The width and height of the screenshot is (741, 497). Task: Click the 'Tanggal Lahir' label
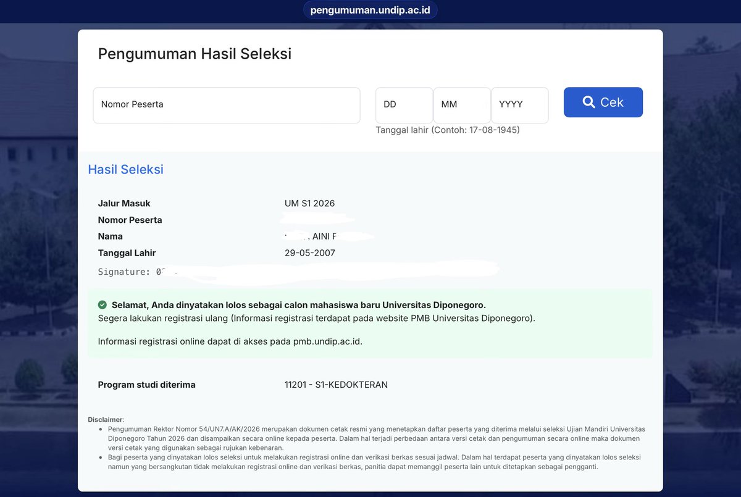point(127,253)
